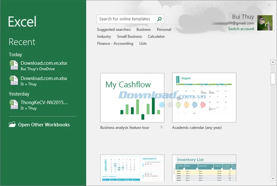Click the scrollbar up arrow
The height and width of the screenshot is (186, 277).
point(273,62)
